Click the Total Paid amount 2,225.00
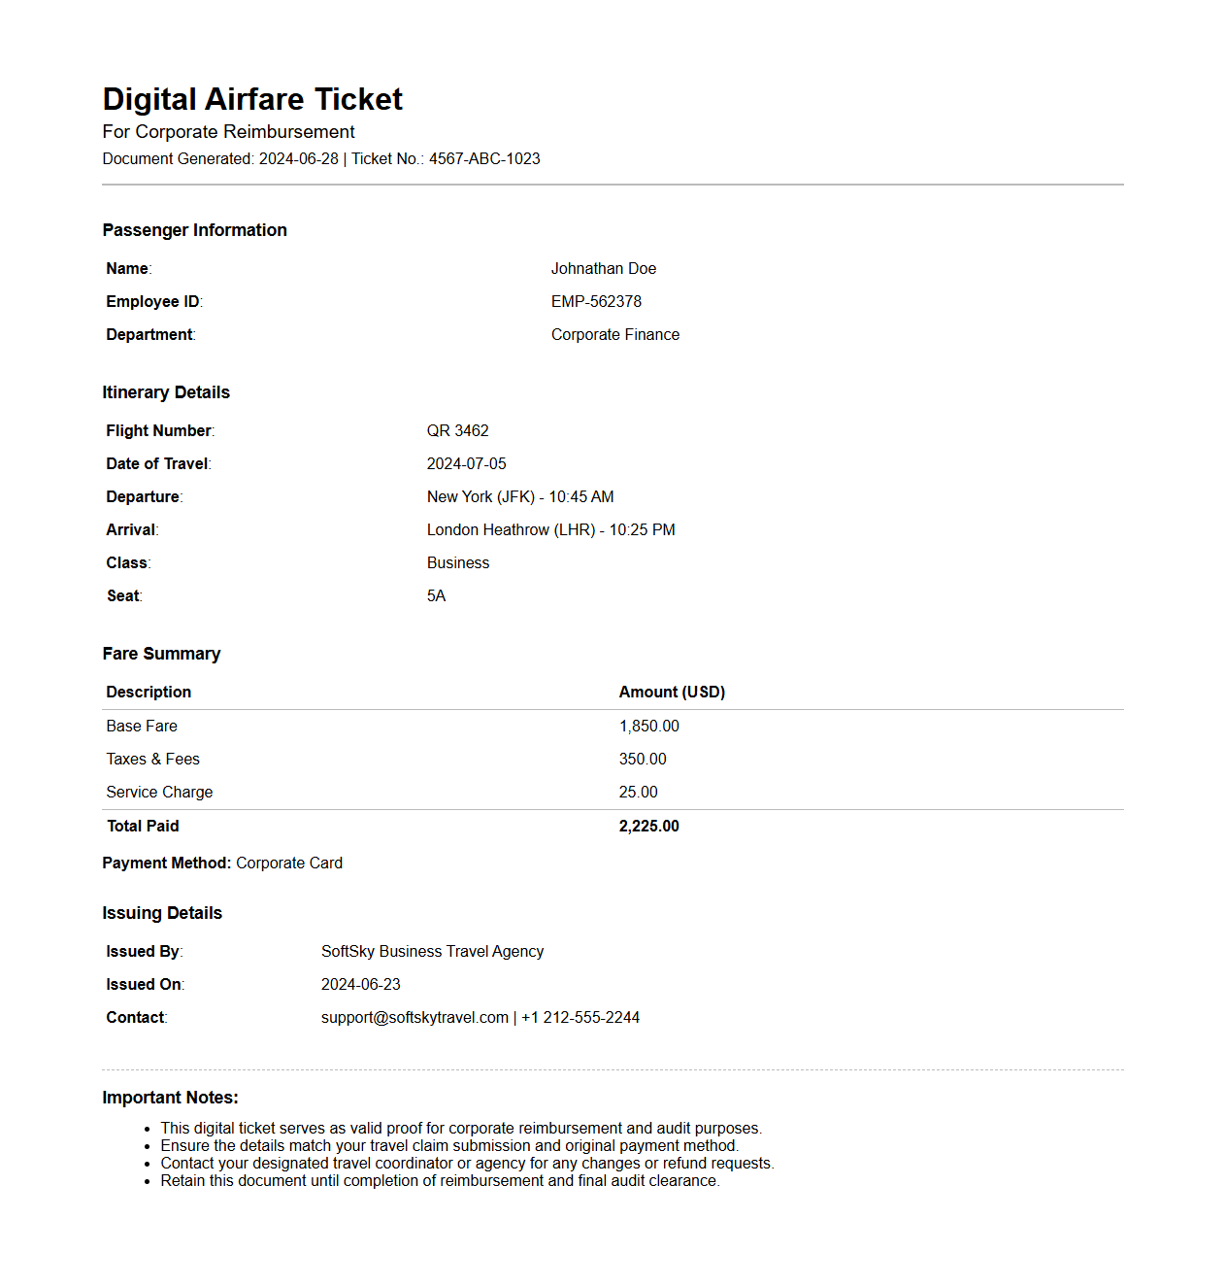 pyautogui.click(x=648, y=827)
